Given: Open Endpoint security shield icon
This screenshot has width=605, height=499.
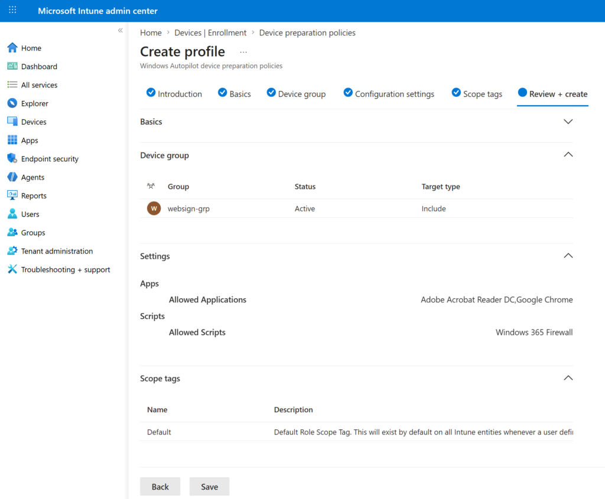Looking at the screenshot, I should (12, 159).
